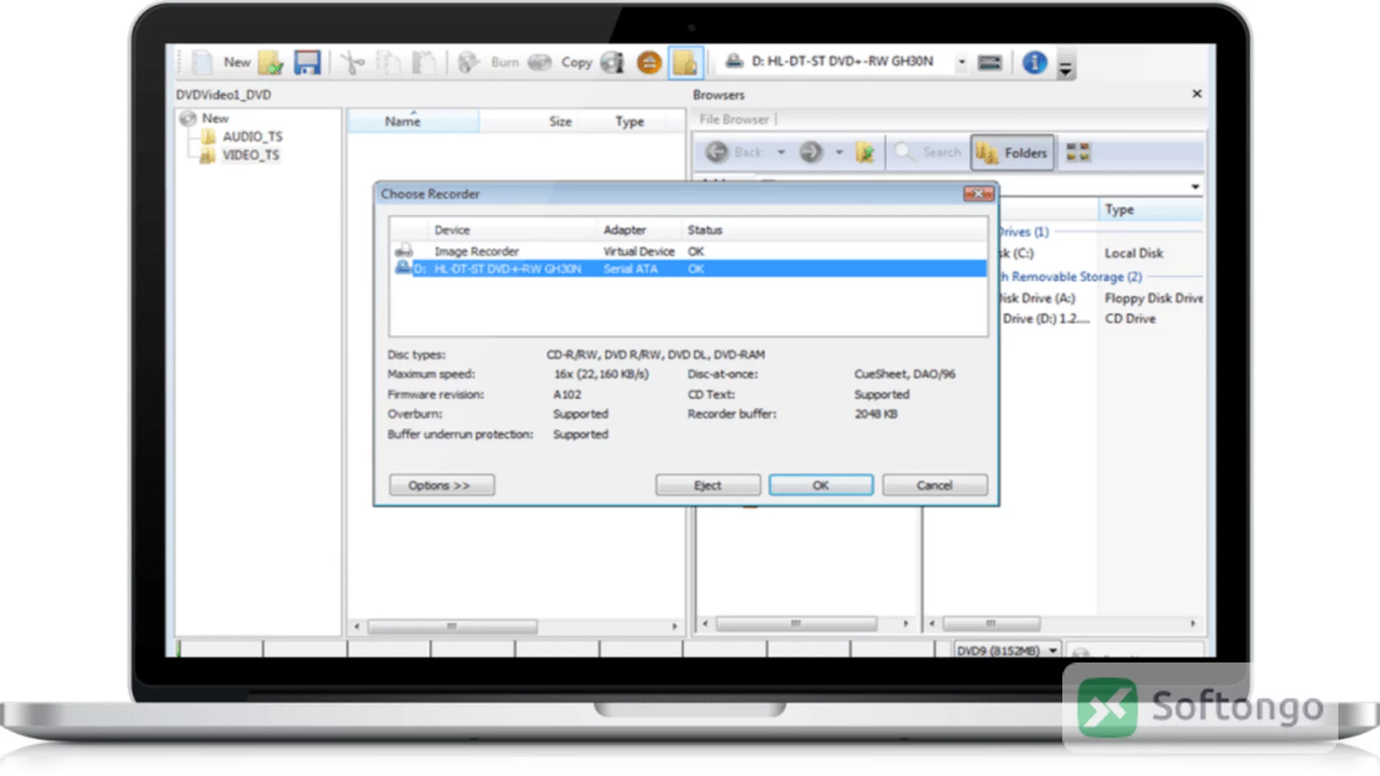
Task: Select the D: HL-DT-ST DVD+-RW GH30N recorder row
Action: 688,269
